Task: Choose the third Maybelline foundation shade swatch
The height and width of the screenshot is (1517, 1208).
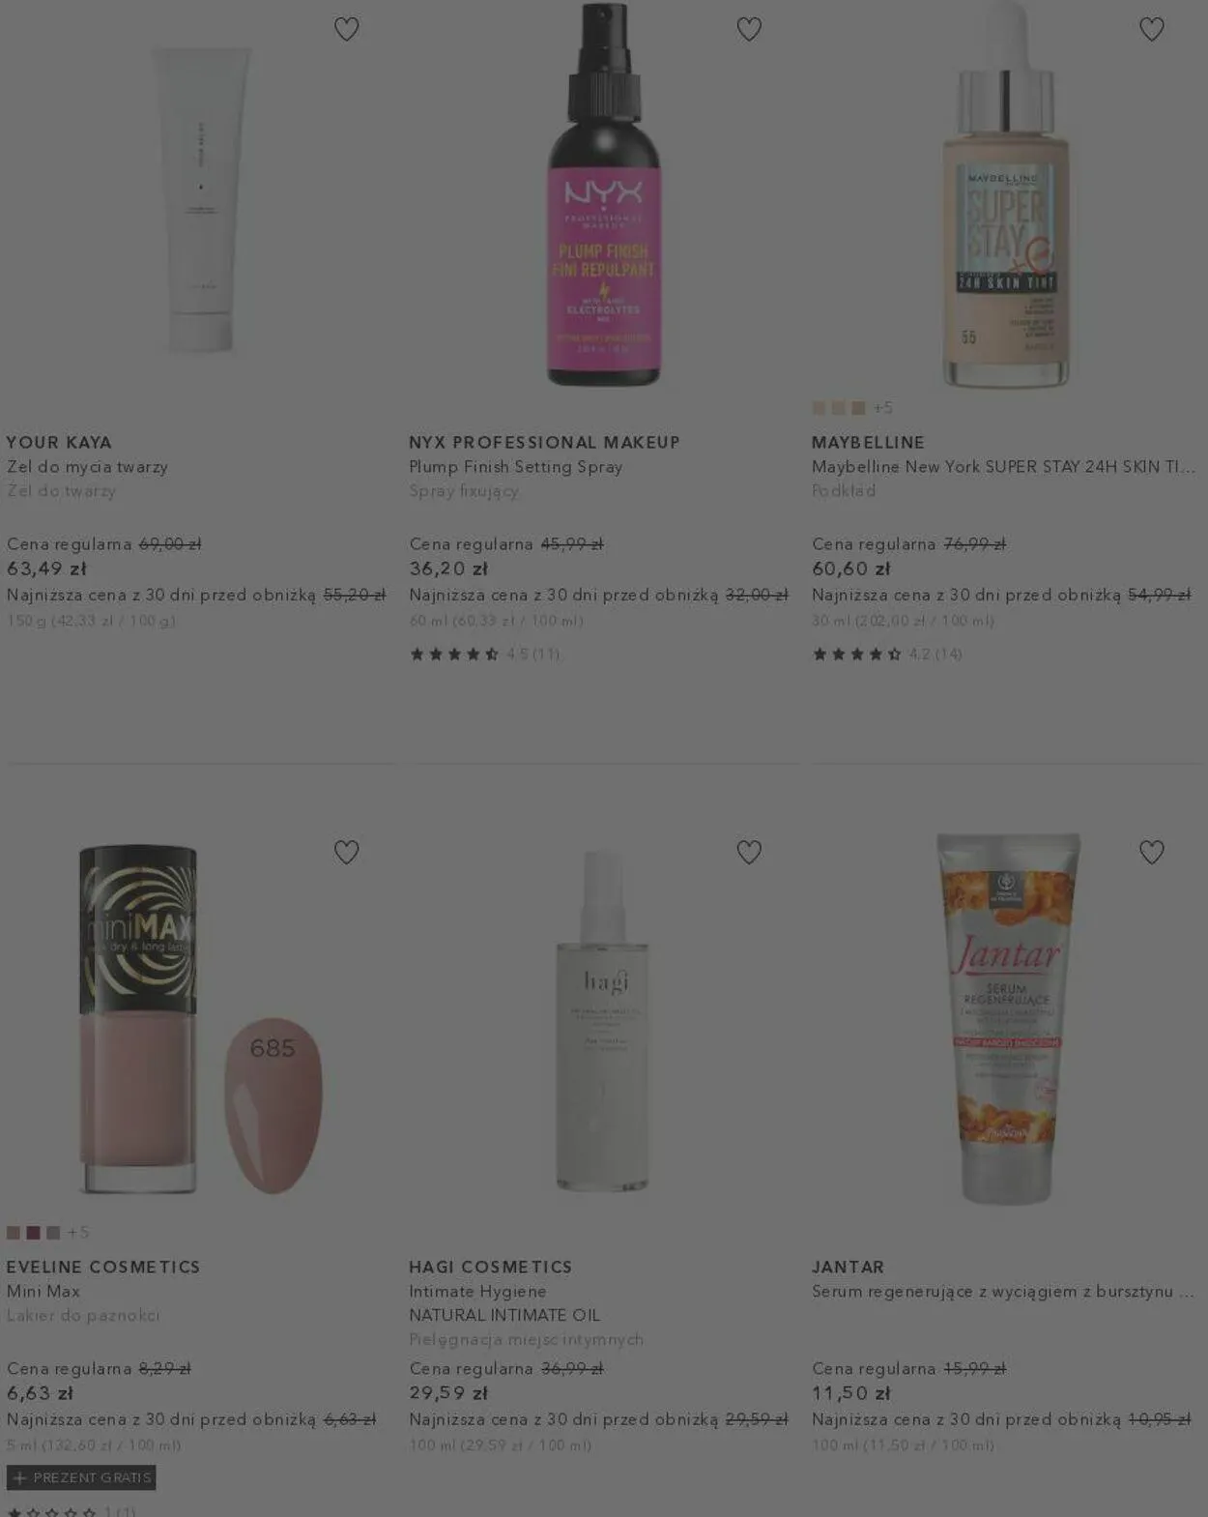Action: [x=858, y=408]
